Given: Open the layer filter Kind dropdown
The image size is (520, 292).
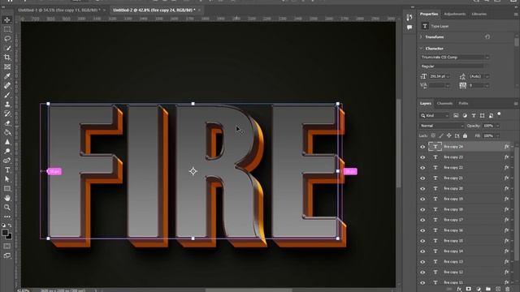Looking at the screenshot, I should 435,115.
